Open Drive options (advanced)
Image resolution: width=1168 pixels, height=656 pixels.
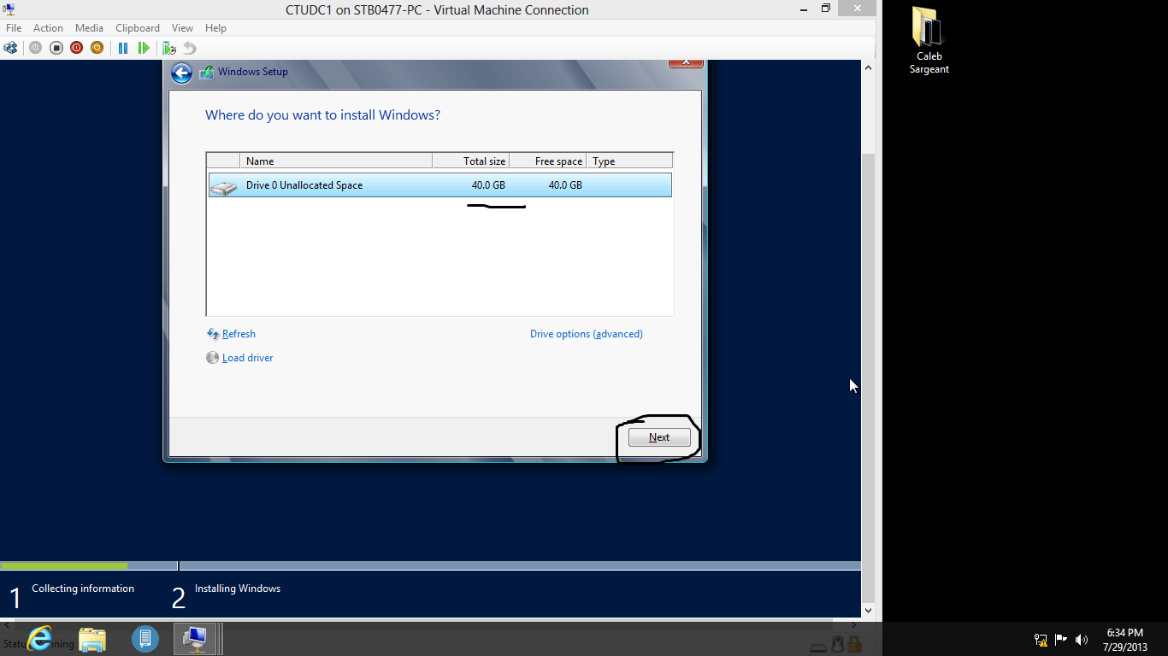click(587, 334)
